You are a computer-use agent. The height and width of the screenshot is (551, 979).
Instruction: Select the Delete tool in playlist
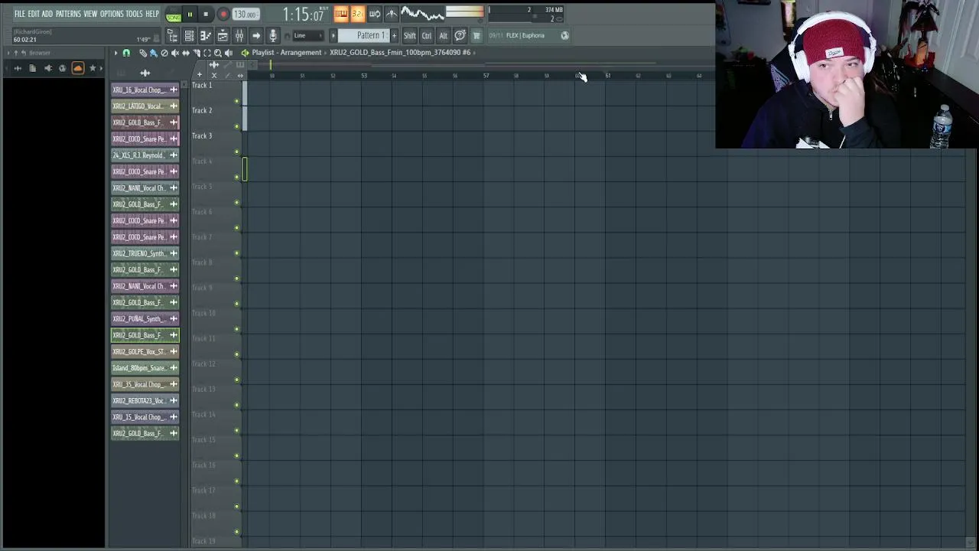(164, 53)
